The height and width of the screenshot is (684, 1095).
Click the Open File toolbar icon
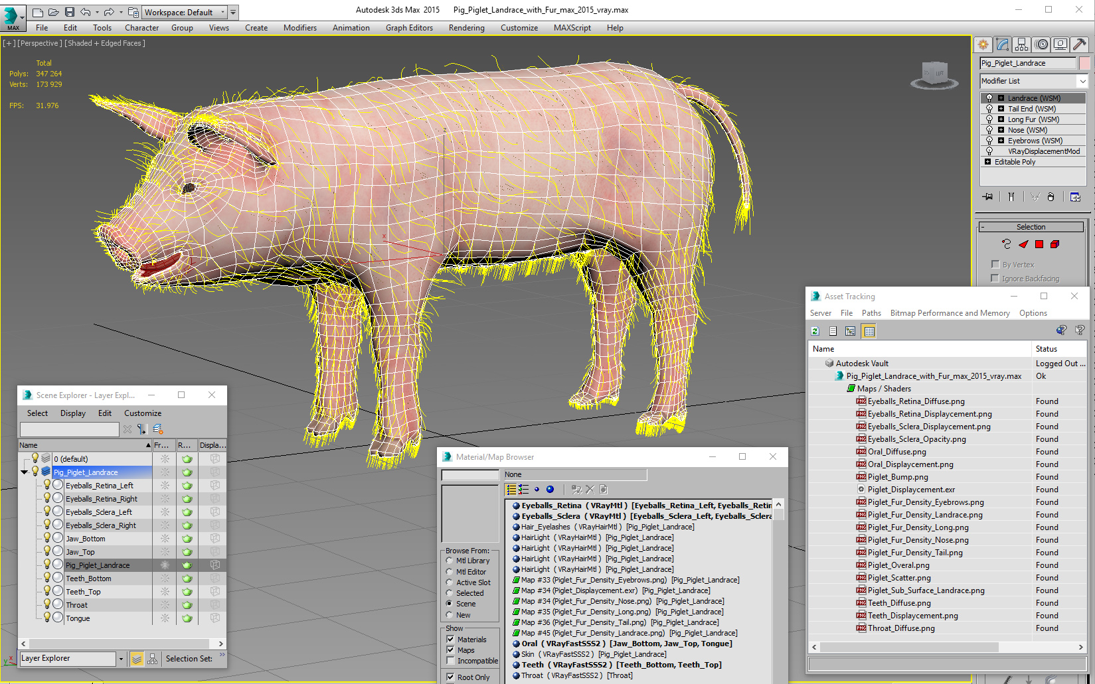point(53,12)
